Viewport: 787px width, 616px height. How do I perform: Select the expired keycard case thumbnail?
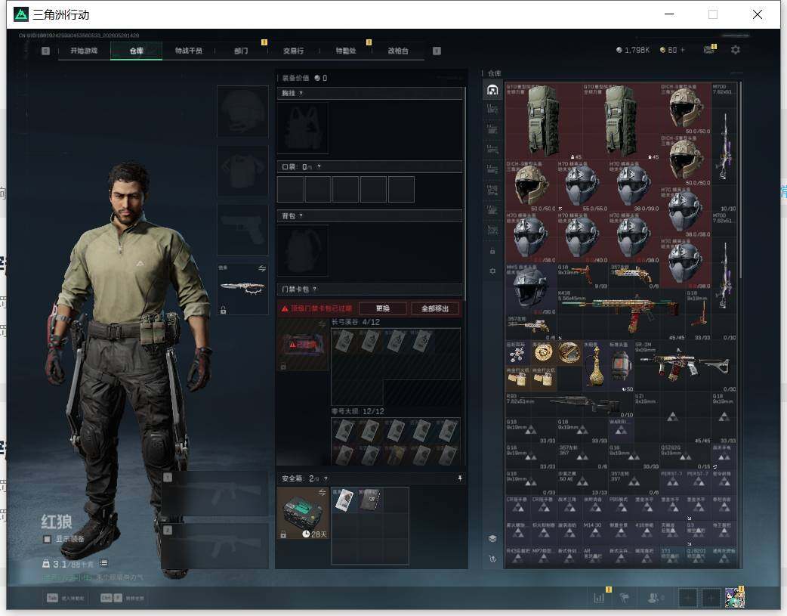tap(303, 344)
